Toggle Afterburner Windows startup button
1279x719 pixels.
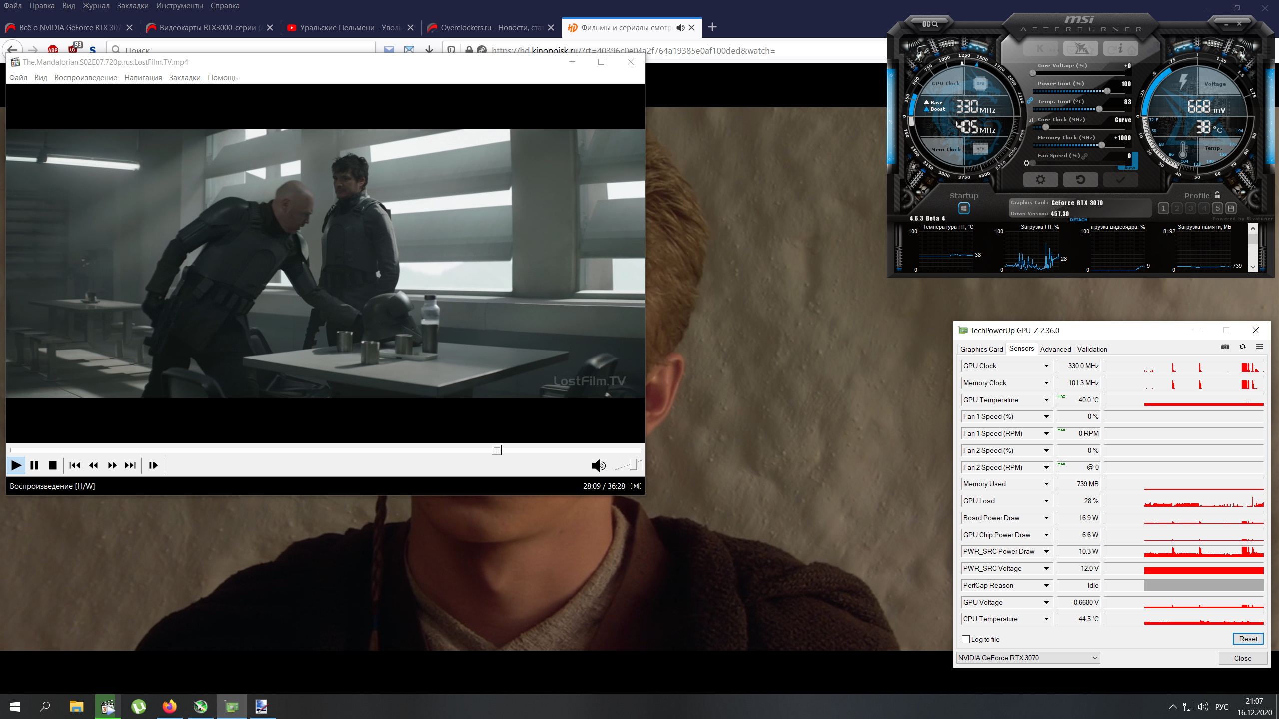point(964,208)
